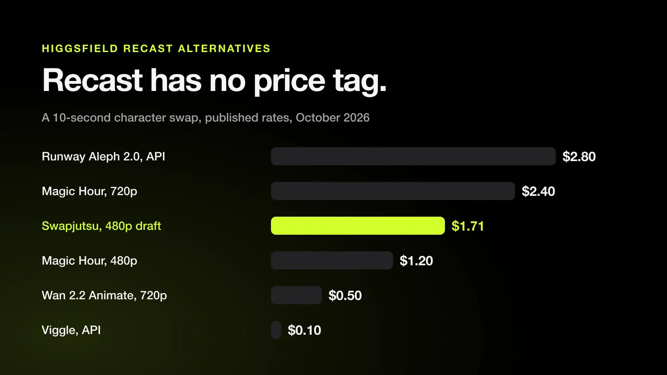The height and width of the screenshot is (375, 667).
Task: Click the highlighted green Swapjutsu bar
Action: tap(358, 226)
